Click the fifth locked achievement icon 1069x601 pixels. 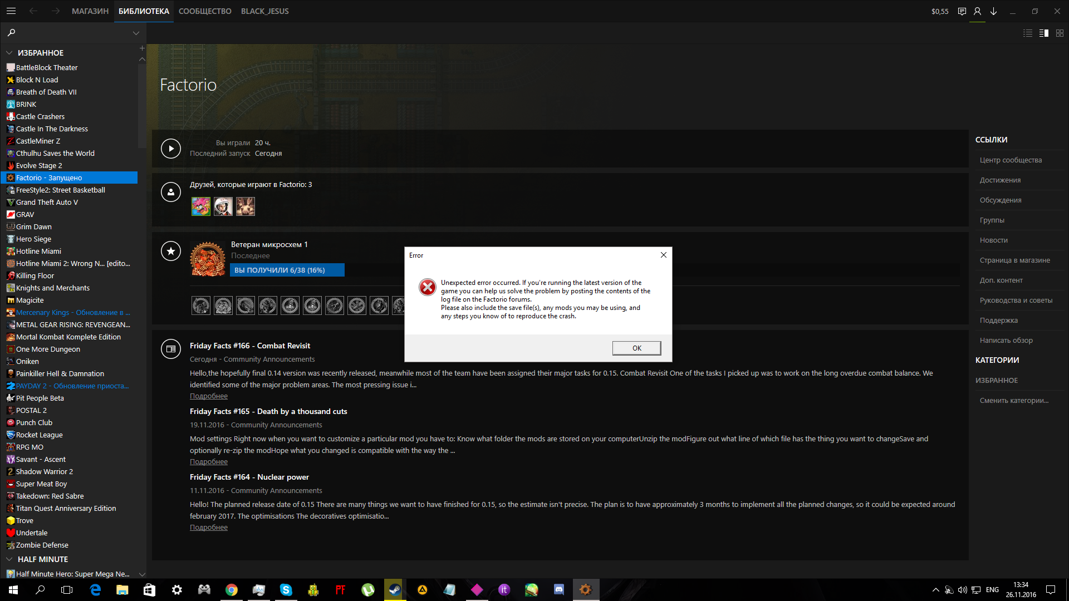(290, 306)
